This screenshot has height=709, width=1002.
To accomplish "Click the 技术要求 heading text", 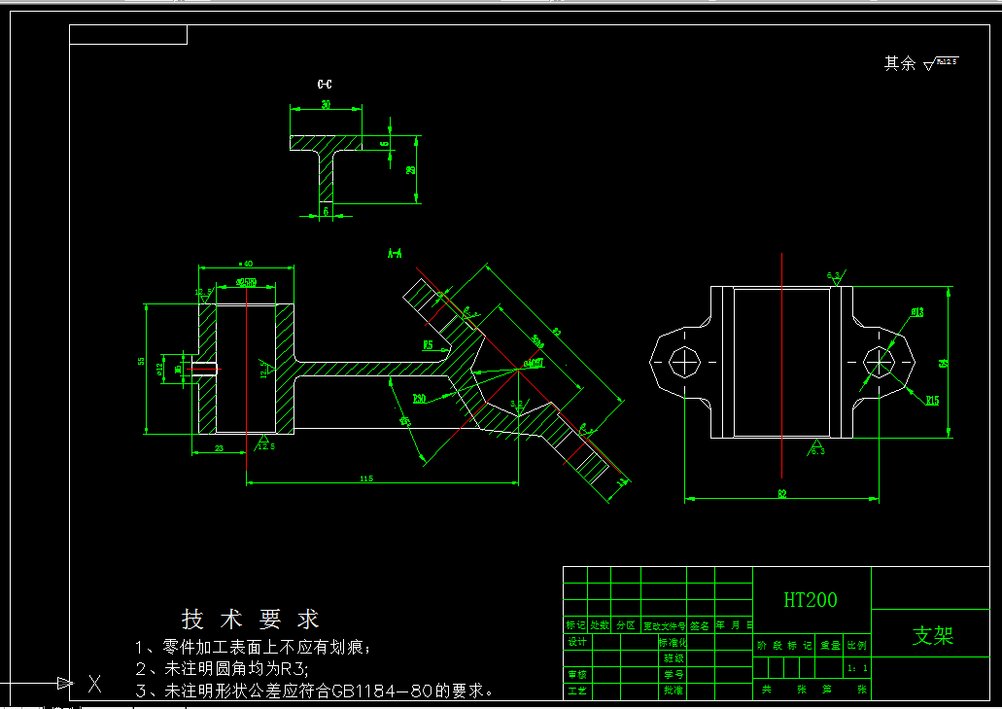I will 251,618.
